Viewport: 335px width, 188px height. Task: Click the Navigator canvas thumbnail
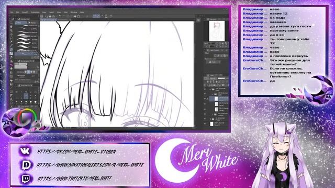217,31
